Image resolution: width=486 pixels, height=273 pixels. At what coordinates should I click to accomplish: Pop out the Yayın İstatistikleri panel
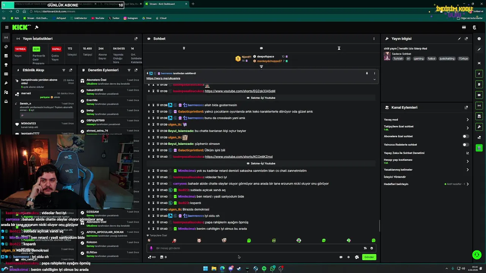coord(136,39)
